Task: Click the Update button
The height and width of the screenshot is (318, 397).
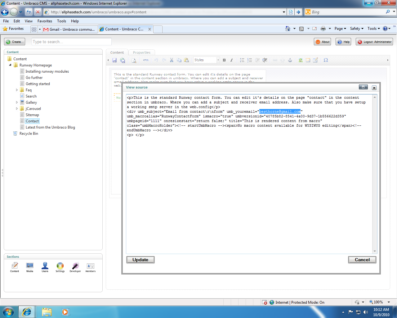Action: [x=141, y=260]
